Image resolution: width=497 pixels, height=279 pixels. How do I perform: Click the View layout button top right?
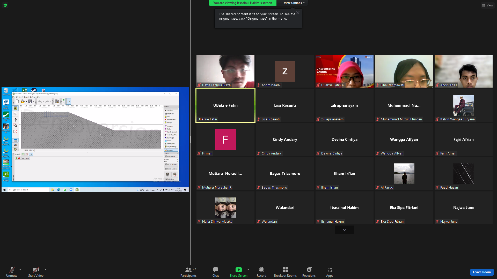(487, 5)
